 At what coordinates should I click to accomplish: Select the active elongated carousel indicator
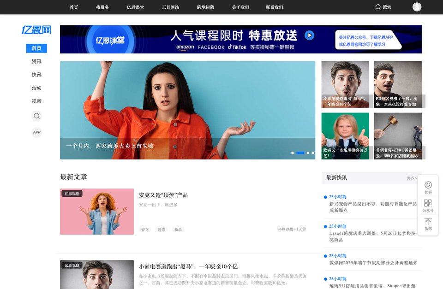[x=300, y=153]
